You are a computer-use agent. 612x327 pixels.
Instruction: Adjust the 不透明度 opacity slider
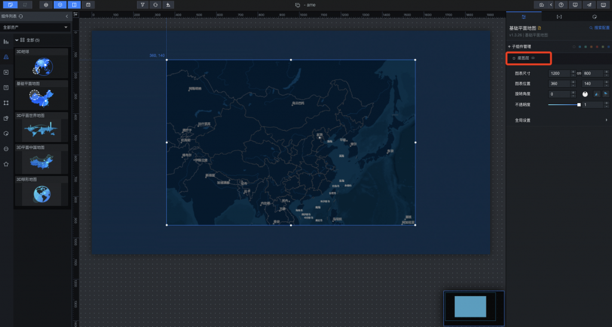click(x=564, y=105)
